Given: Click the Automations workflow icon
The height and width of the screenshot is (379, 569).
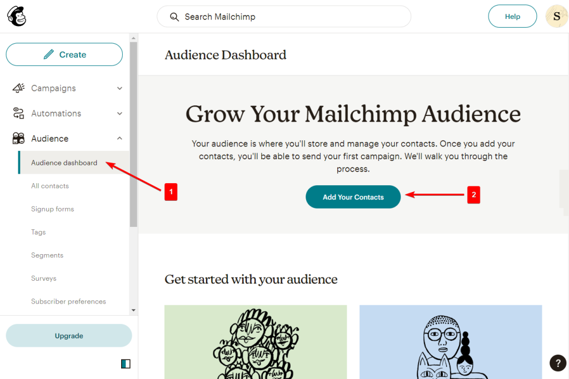Looking at the screenshot, I should tap(18, 113).
